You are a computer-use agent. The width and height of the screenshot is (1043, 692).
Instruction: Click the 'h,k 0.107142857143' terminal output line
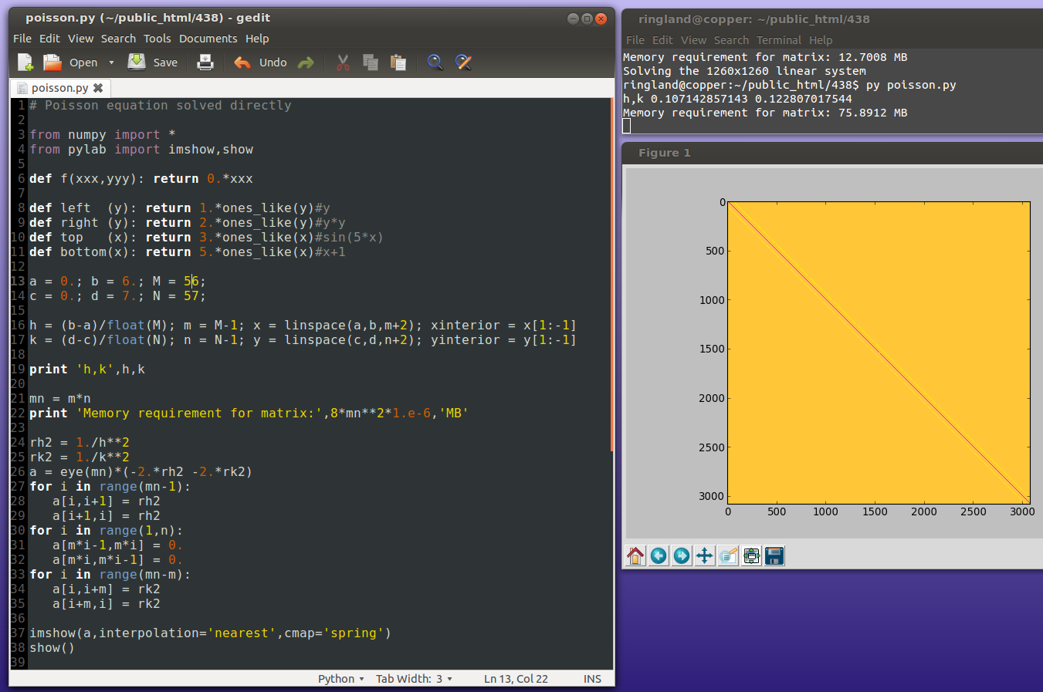coord(737,99)
